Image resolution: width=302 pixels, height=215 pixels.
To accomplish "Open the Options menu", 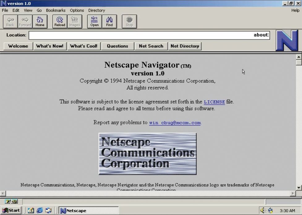I will (x=77, y=10).
